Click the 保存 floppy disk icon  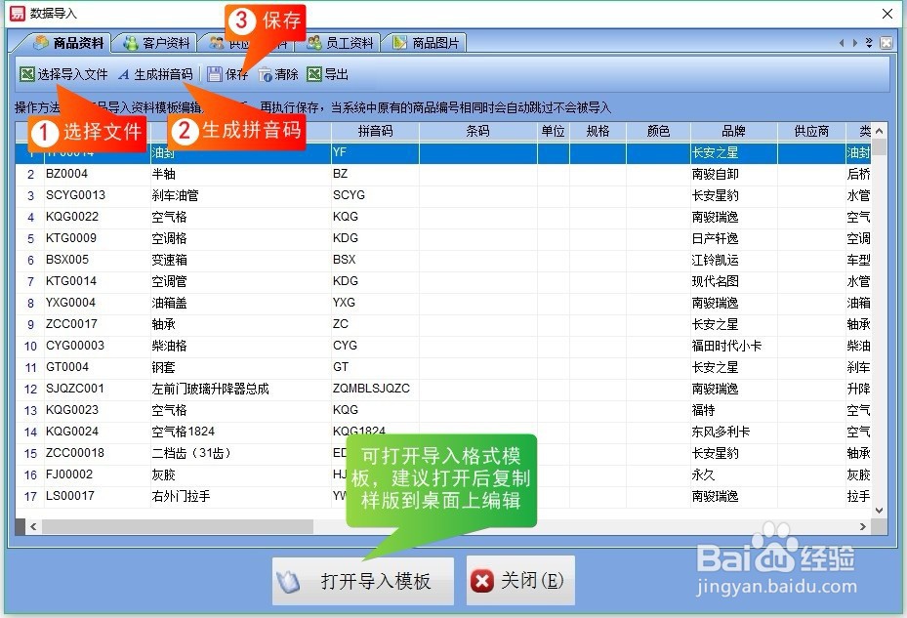[215, 74]
